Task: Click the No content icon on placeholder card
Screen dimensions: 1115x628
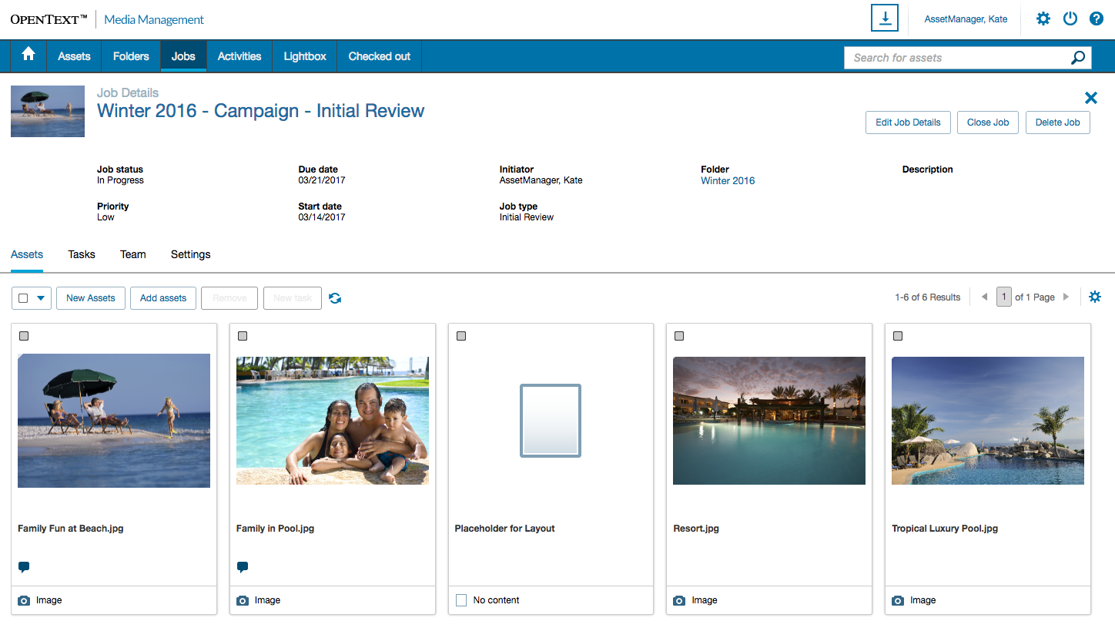Action: point(461,600)
